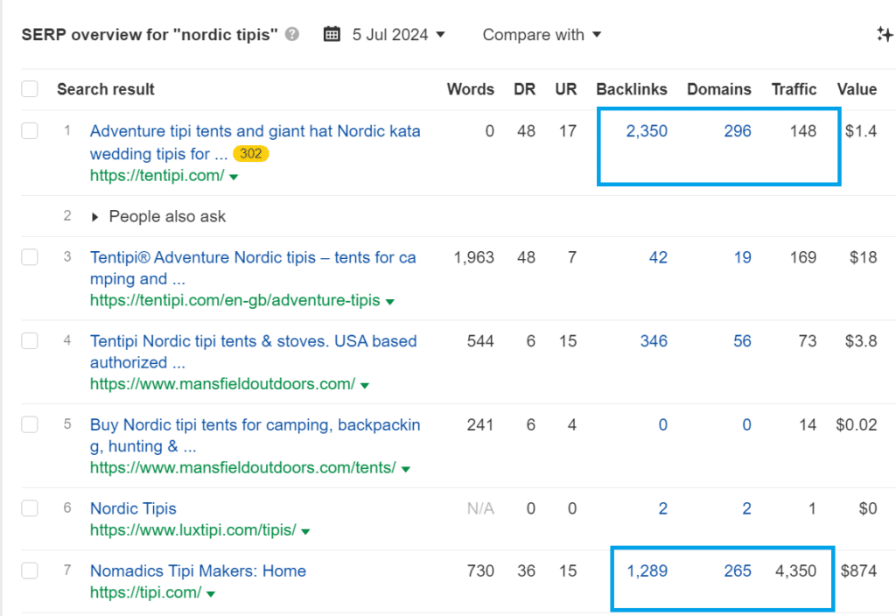Select the checkbox for the luxtipi.com row

30,508
